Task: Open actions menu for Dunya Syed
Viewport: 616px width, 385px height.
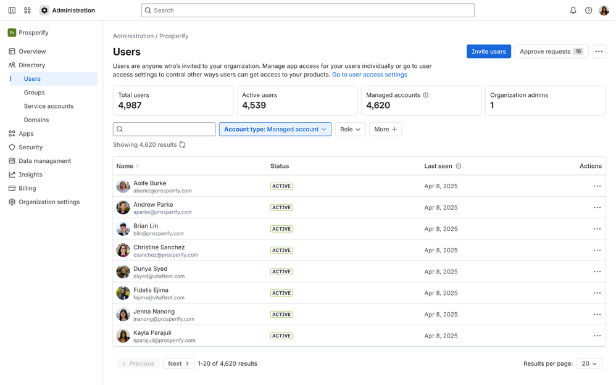Action: click(x=597, y=271)
